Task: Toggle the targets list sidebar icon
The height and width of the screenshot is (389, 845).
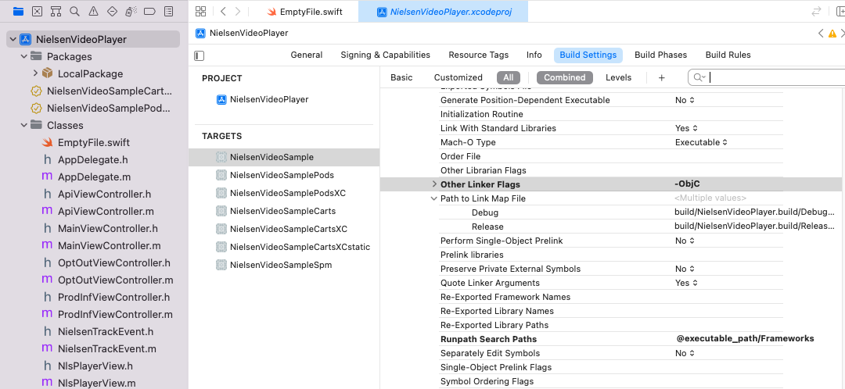Action: click(x=200, y=55)
